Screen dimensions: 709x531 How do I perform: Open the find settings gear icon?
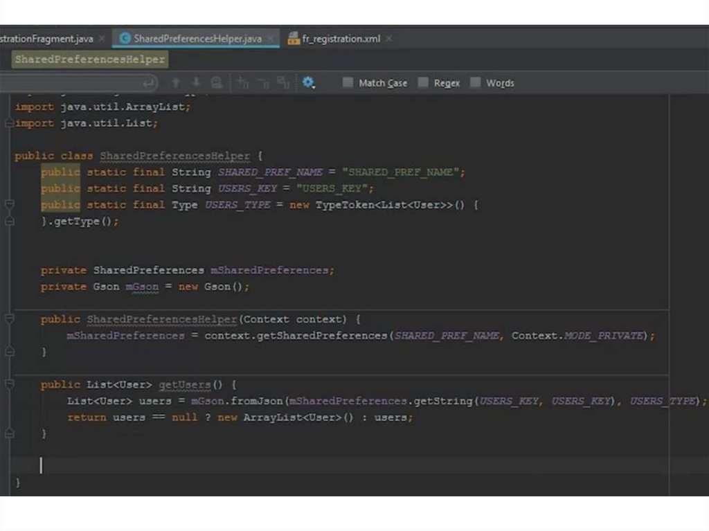tap(308, 83)
